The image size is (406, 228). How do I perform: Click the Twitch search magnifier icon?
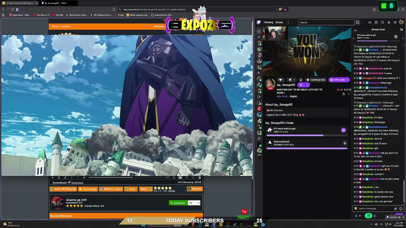pos(357,22)
